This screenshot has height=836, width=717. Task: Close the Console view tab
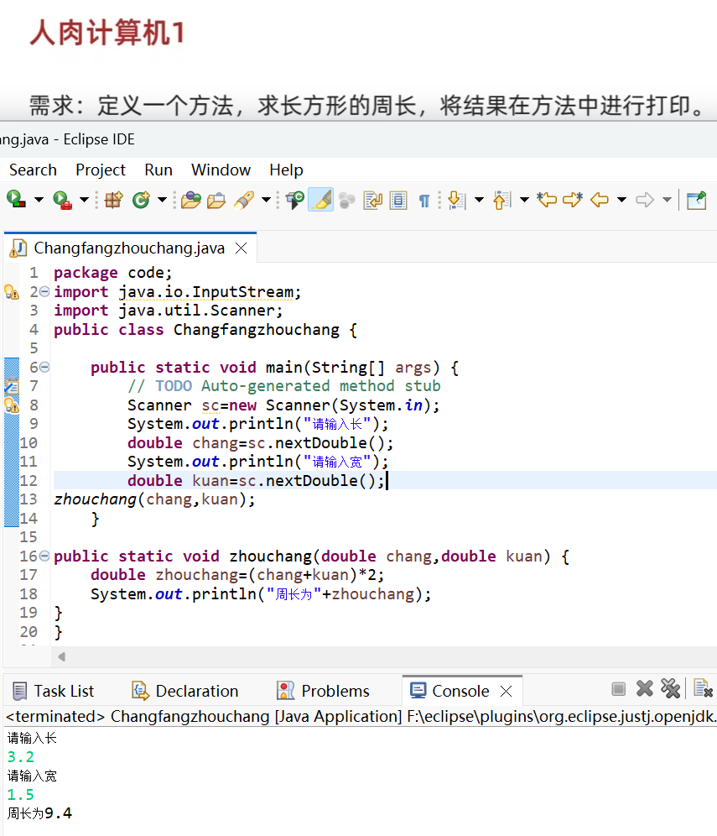pyautogui.click(x=506, y=692)
